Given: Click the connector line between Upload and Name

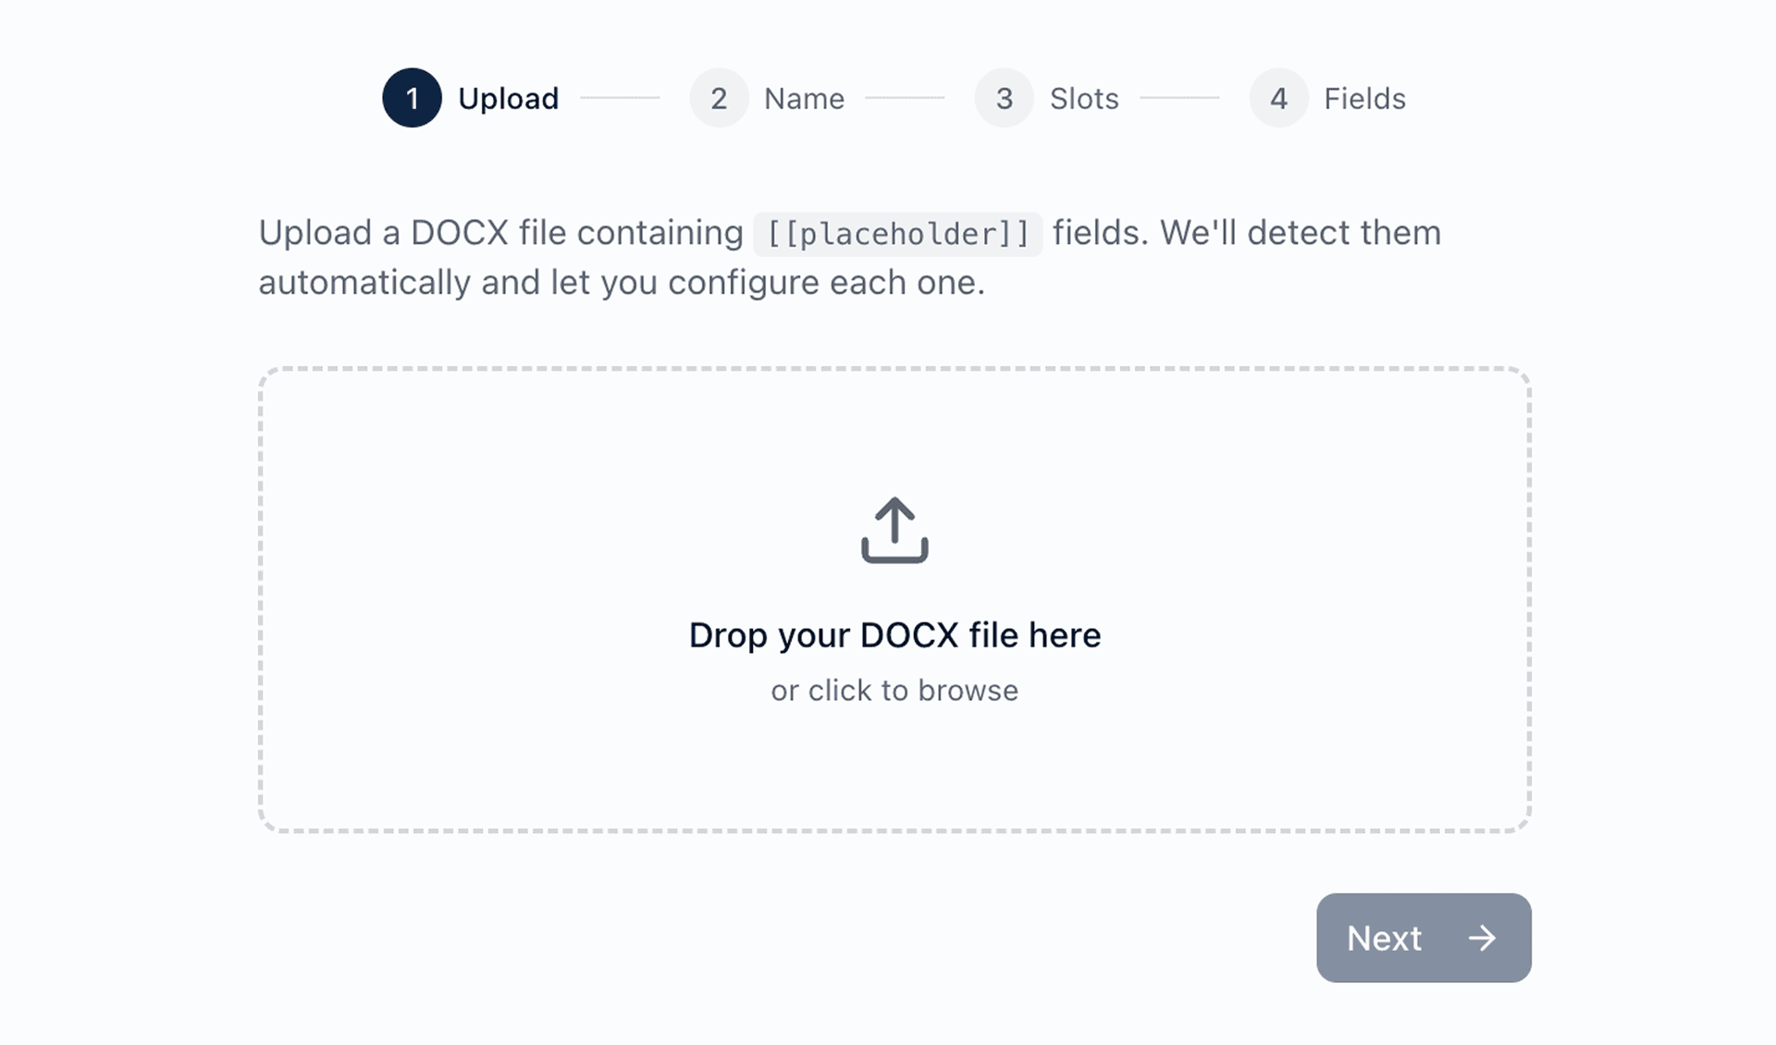Looking at the screenshot, I should click(x=620, y=97).
